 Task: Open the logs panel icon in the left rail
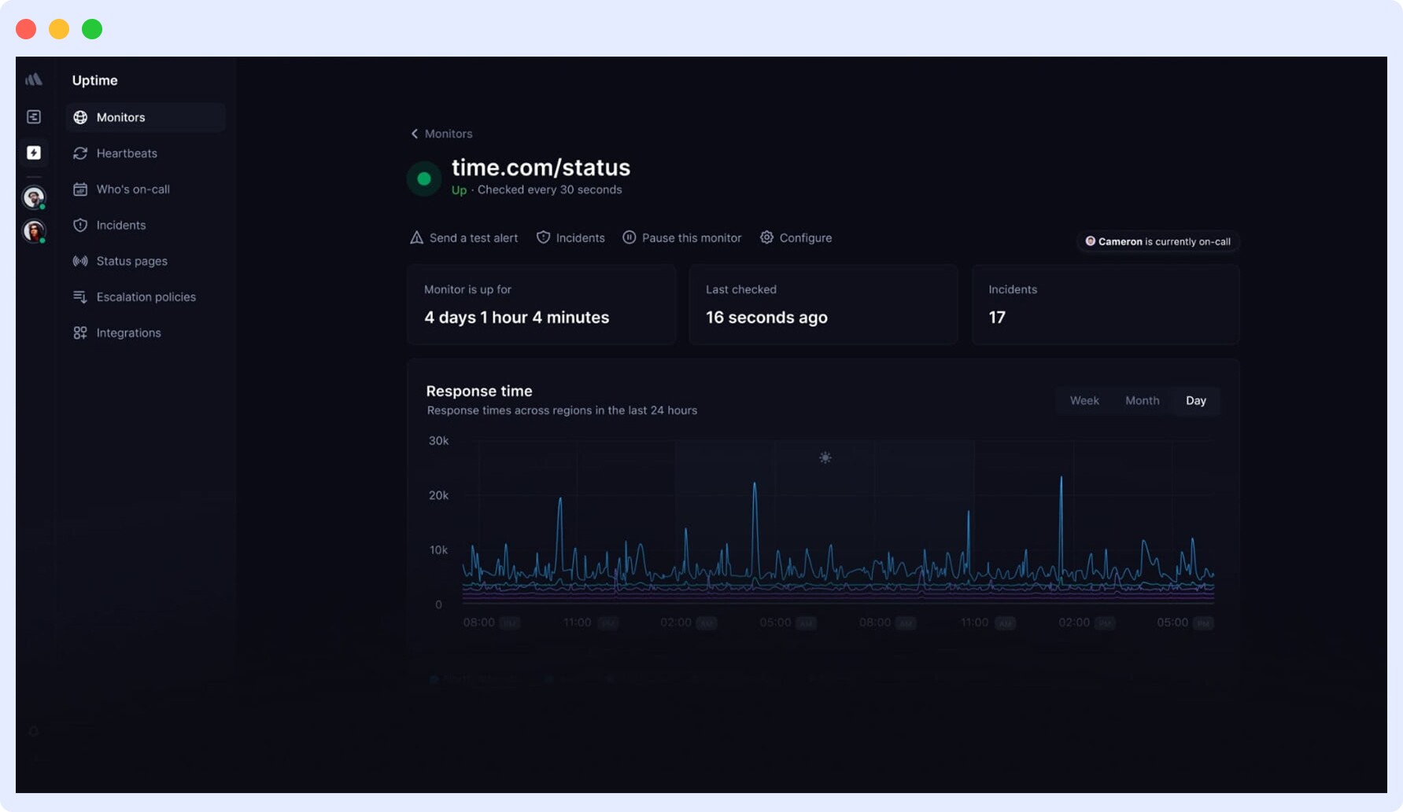(34, 116)
